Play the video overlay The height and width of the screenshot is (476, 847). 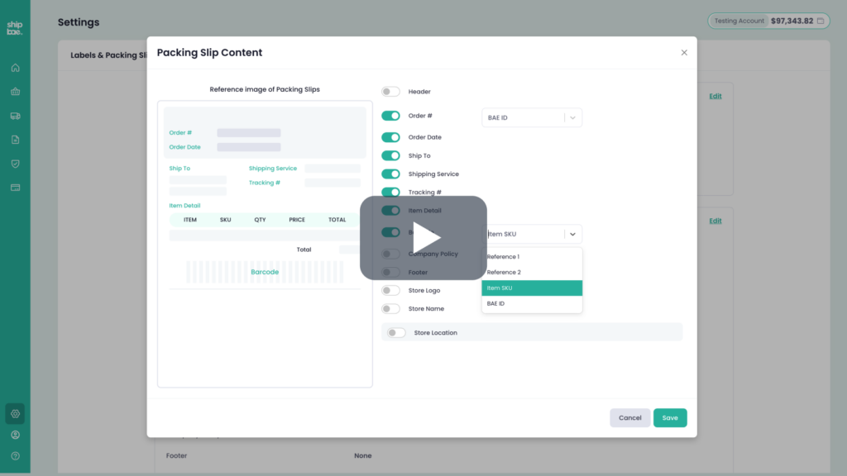click(423, 238)
